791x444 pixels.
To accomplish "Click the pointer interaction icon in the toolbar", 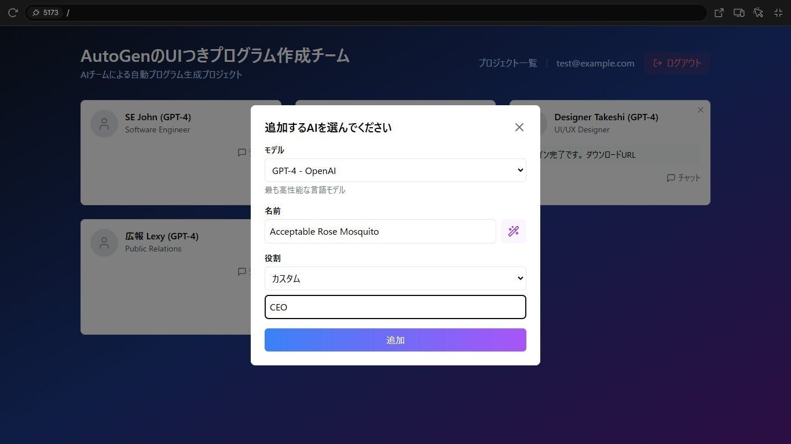I will [x=759, y=12].
